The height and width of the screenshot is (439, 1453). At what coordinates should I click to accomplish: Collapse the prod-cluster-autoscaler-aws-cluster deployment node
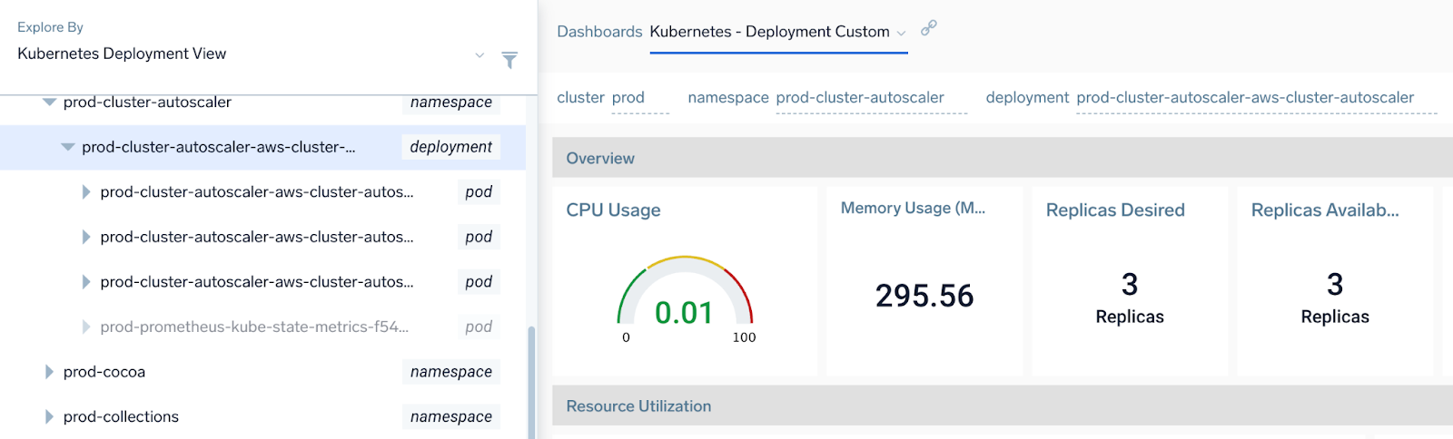(68, 147)
